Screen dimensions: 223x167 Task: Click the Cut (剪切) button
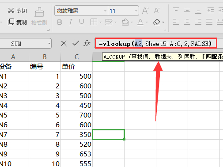[17, 11]
